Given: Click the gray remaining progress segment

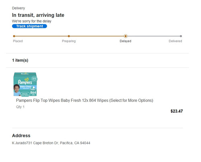Looking at the screenshot, I should tap(154, 36).
